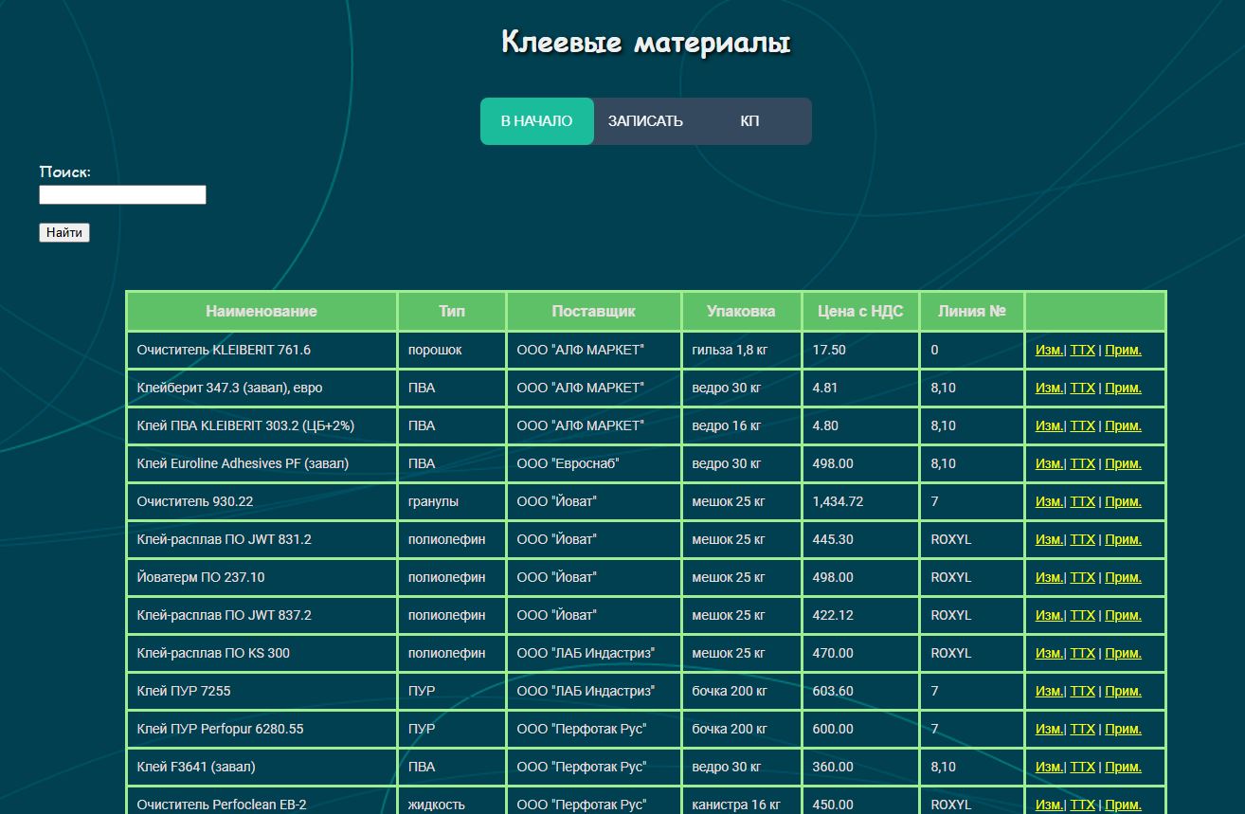Viewport: 1245px width, 814px height.
Task: Click Изм. for Клей ПУР 7255
Action: click(1049, 691)
